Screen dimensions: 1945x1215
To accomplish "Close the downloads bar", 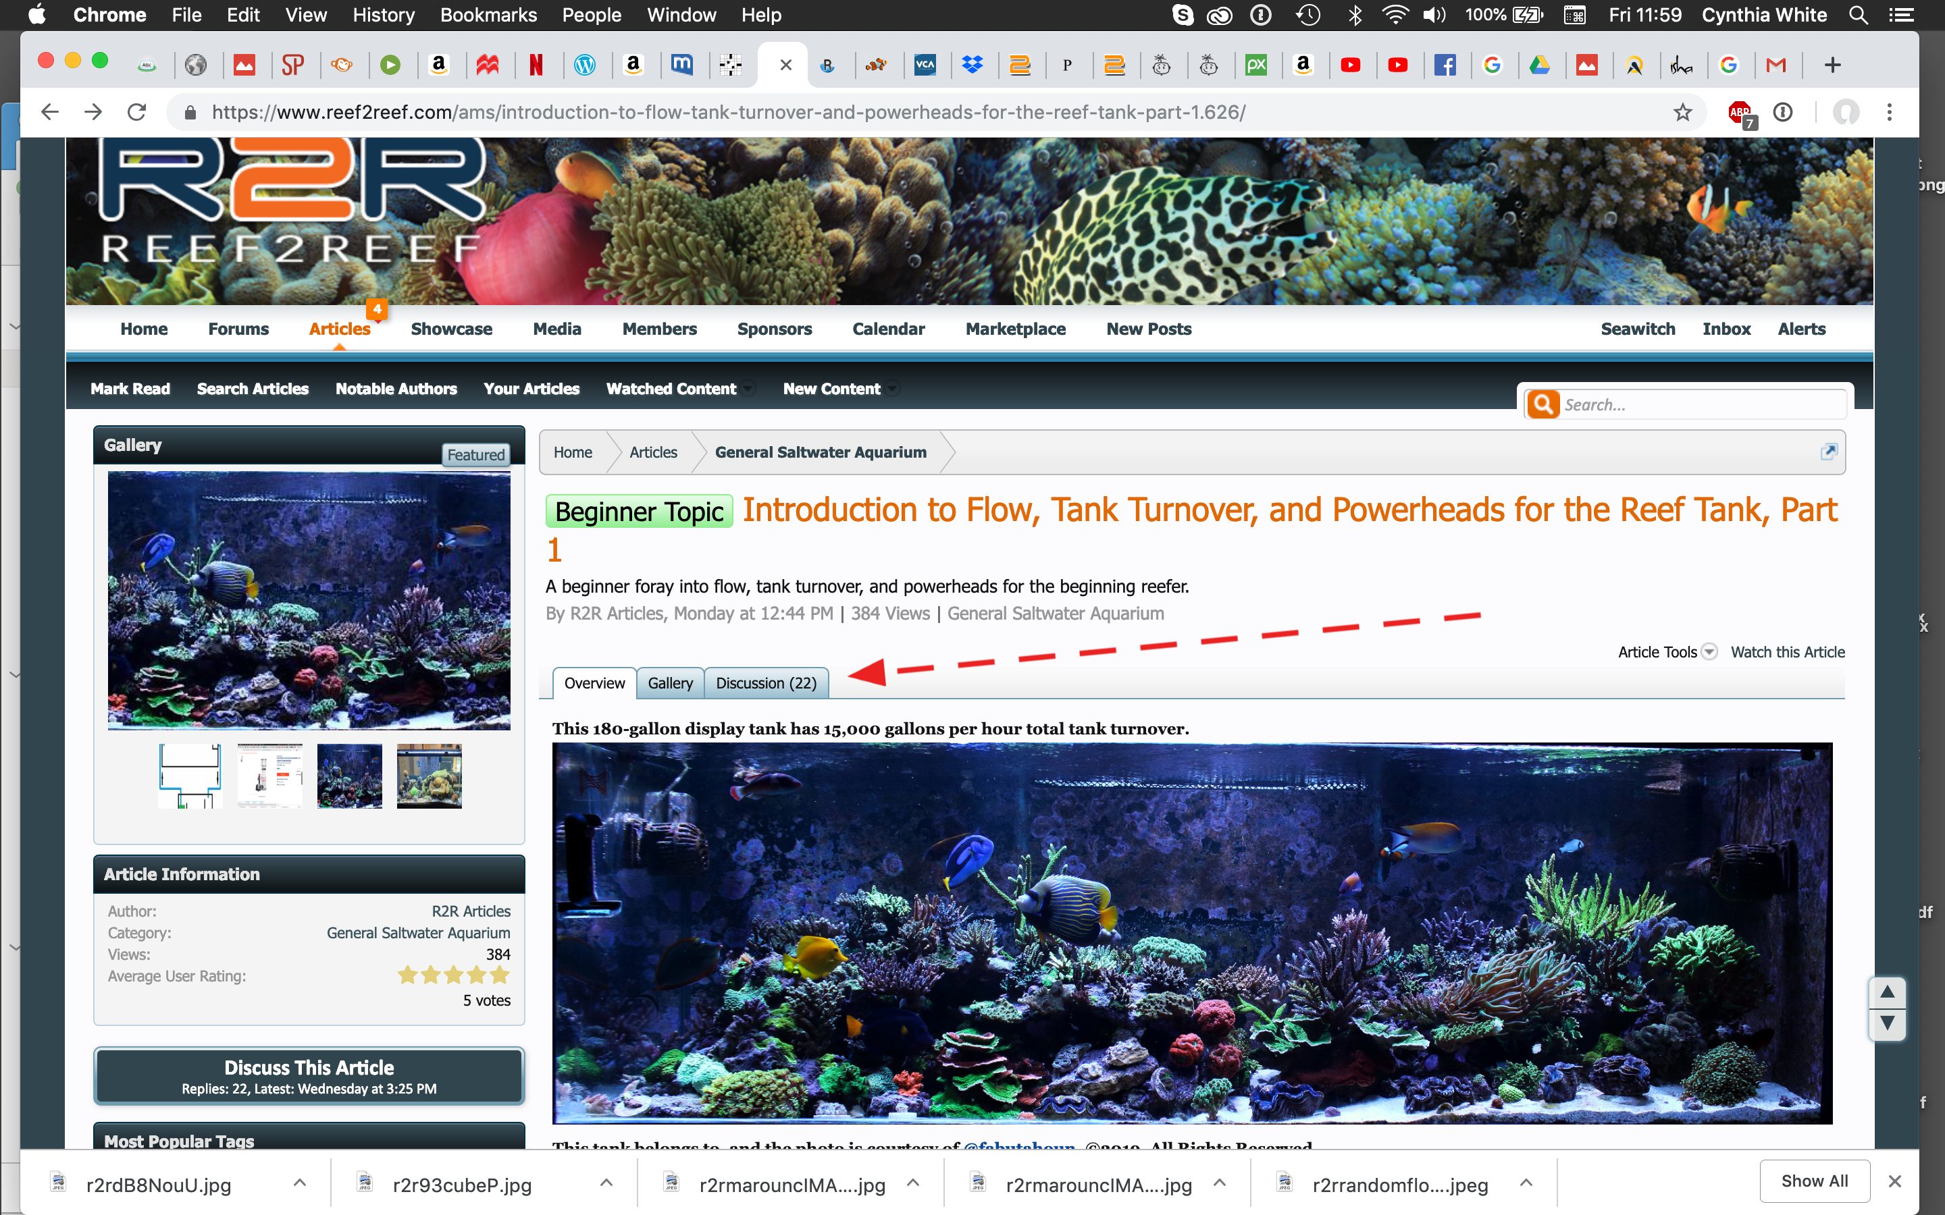I will [1894, 1181].
